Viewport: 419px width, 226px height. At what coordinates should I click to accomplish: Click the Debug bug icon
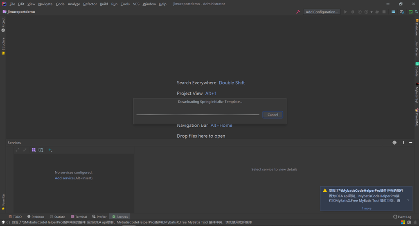coord(352,12)
